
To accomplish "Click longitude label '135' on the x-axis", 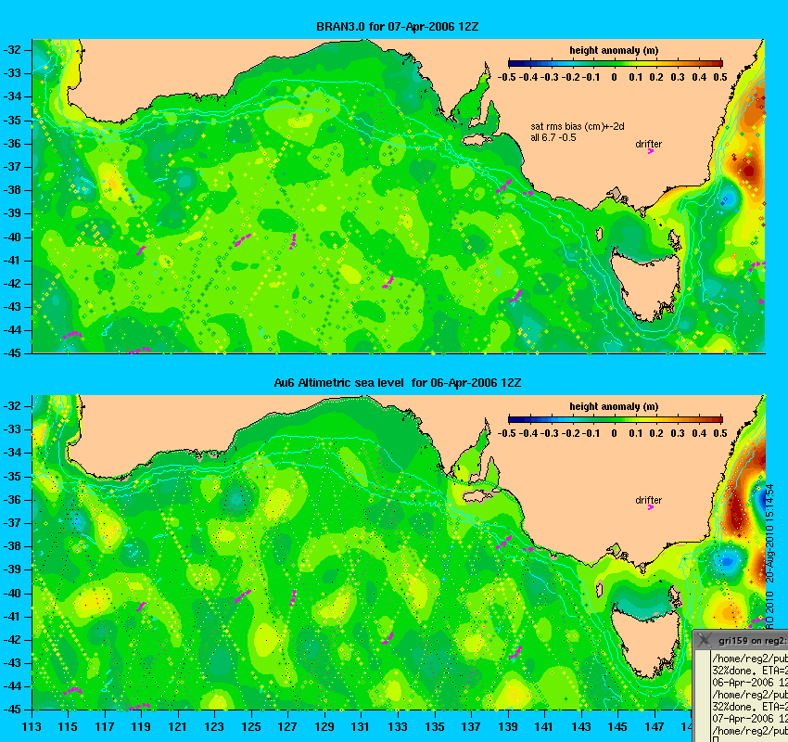I will [x=434, y=726].
